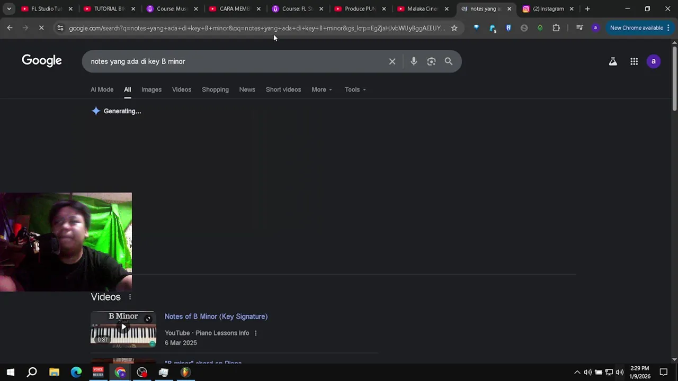The image size is (678, 381).
Task: Clear the search query with X
Action: pos(392,61)
